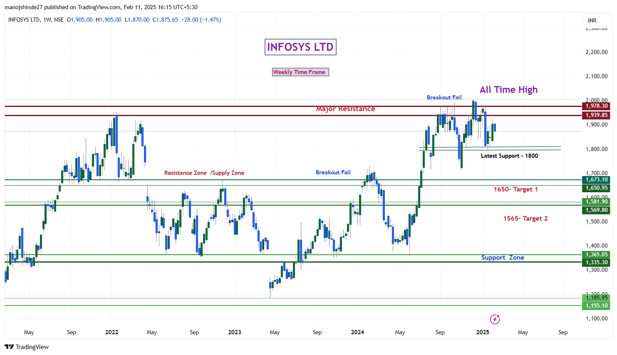Click the All Time High annotation
The width and height of the screenshot is (617, 355).
tap(508, 89)
